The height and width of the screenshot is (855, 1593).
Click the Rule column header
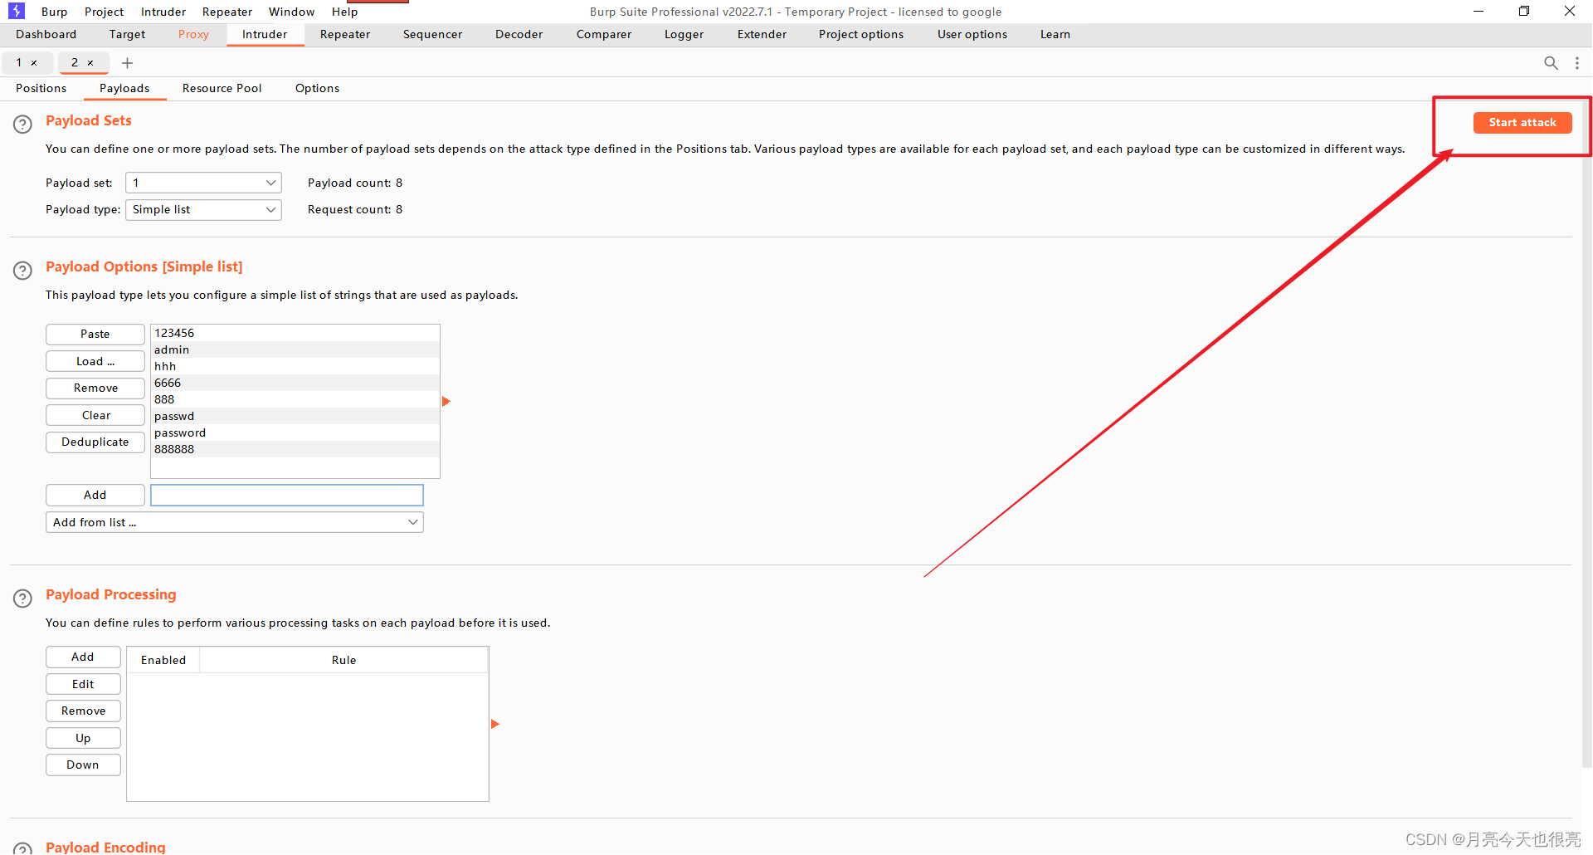343,660
